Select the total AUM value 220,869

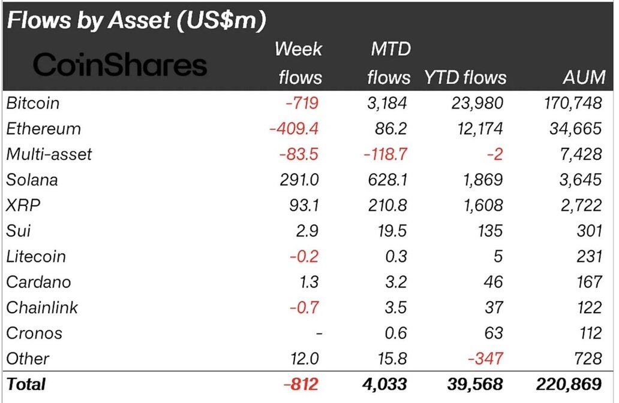click(x=567, y=384)
